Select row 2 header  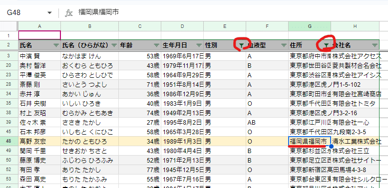(9, 45)
